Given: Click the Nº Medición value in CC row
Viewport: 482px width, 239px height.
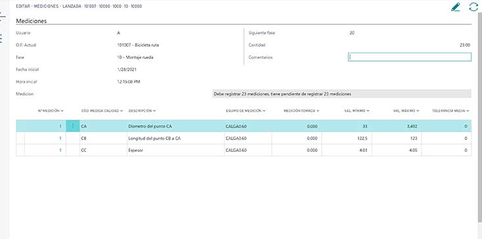Looking at the screenshot, I should (45, 151).
